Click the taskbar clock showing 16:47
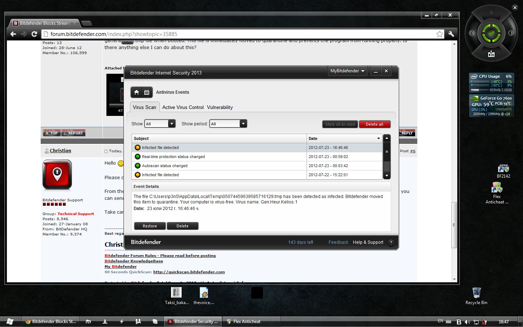This screenshot has width=523, height=327. pos(503,322)
